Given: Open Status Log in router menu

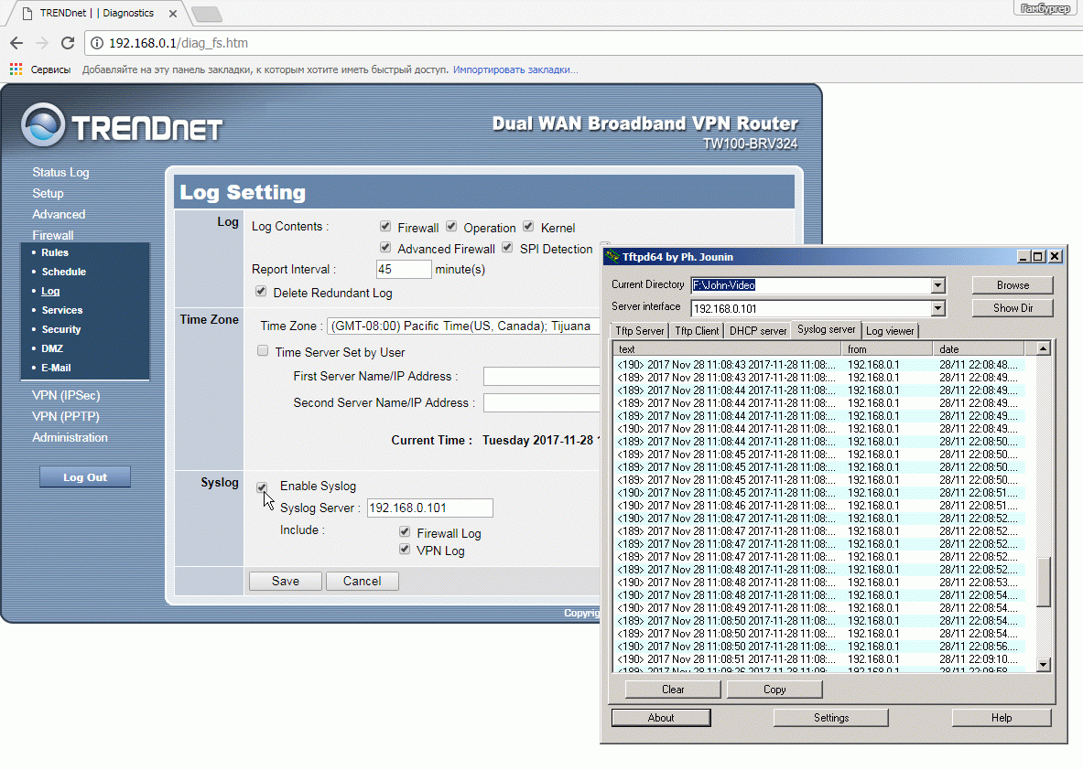Looking at the screenshot, I should (x=60, y=173).
